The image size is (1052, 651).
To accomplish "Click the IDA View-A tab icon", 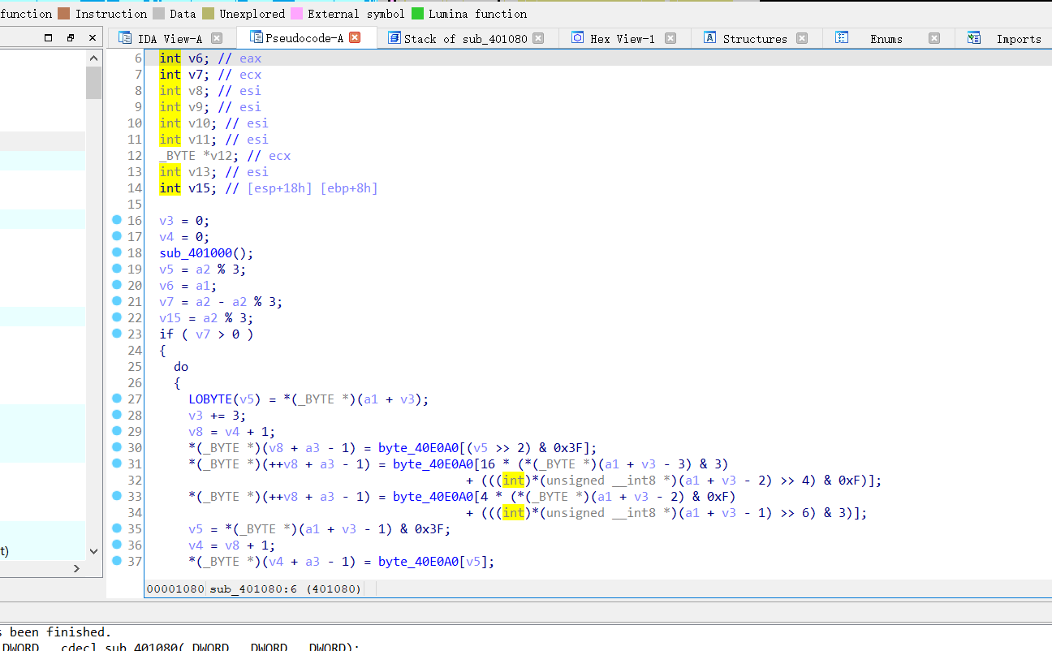I will pos(124,38).
